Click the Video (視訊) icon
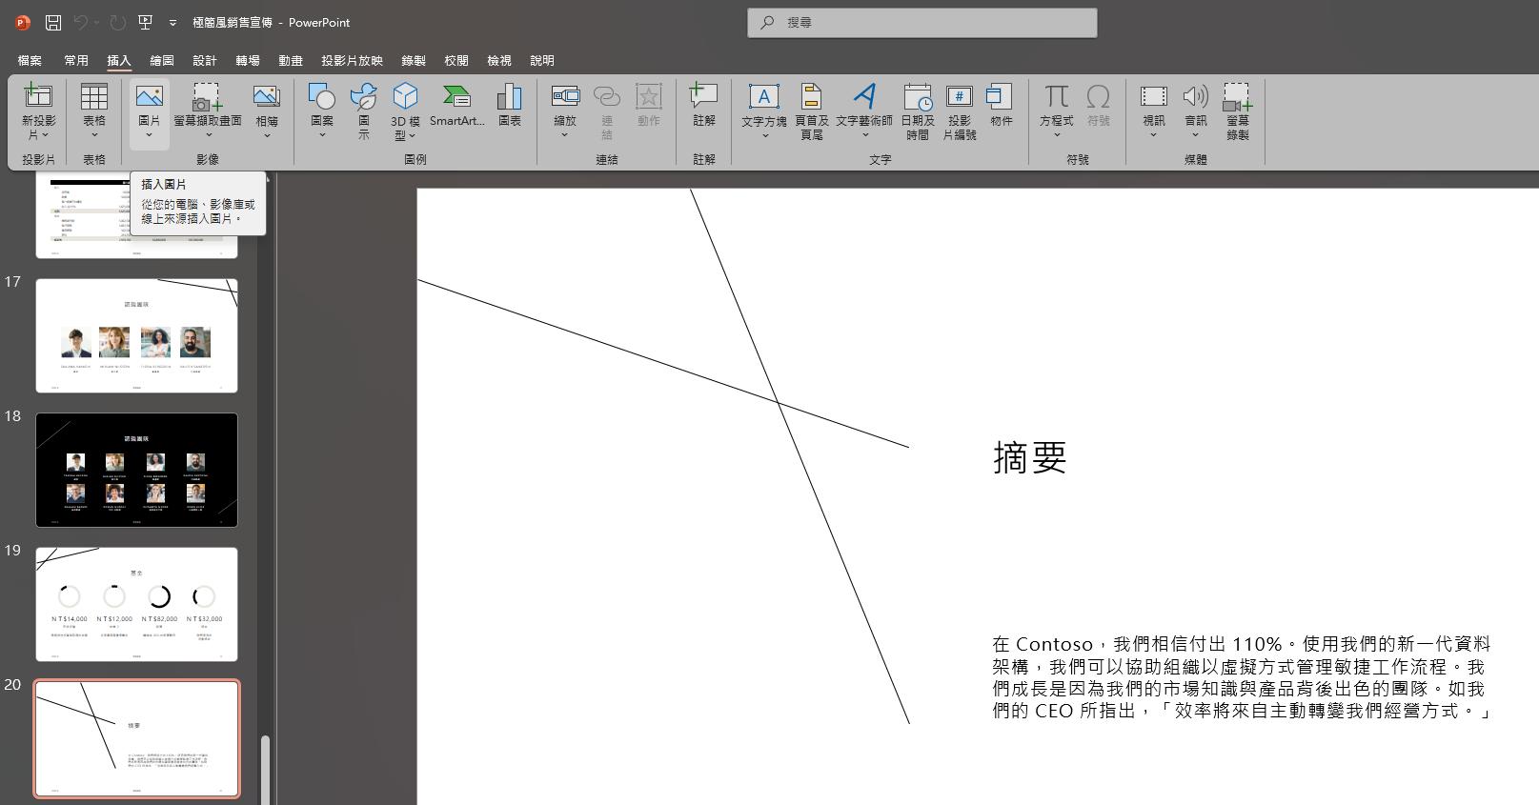The image size is (1539, 805). pos(1154,95)
